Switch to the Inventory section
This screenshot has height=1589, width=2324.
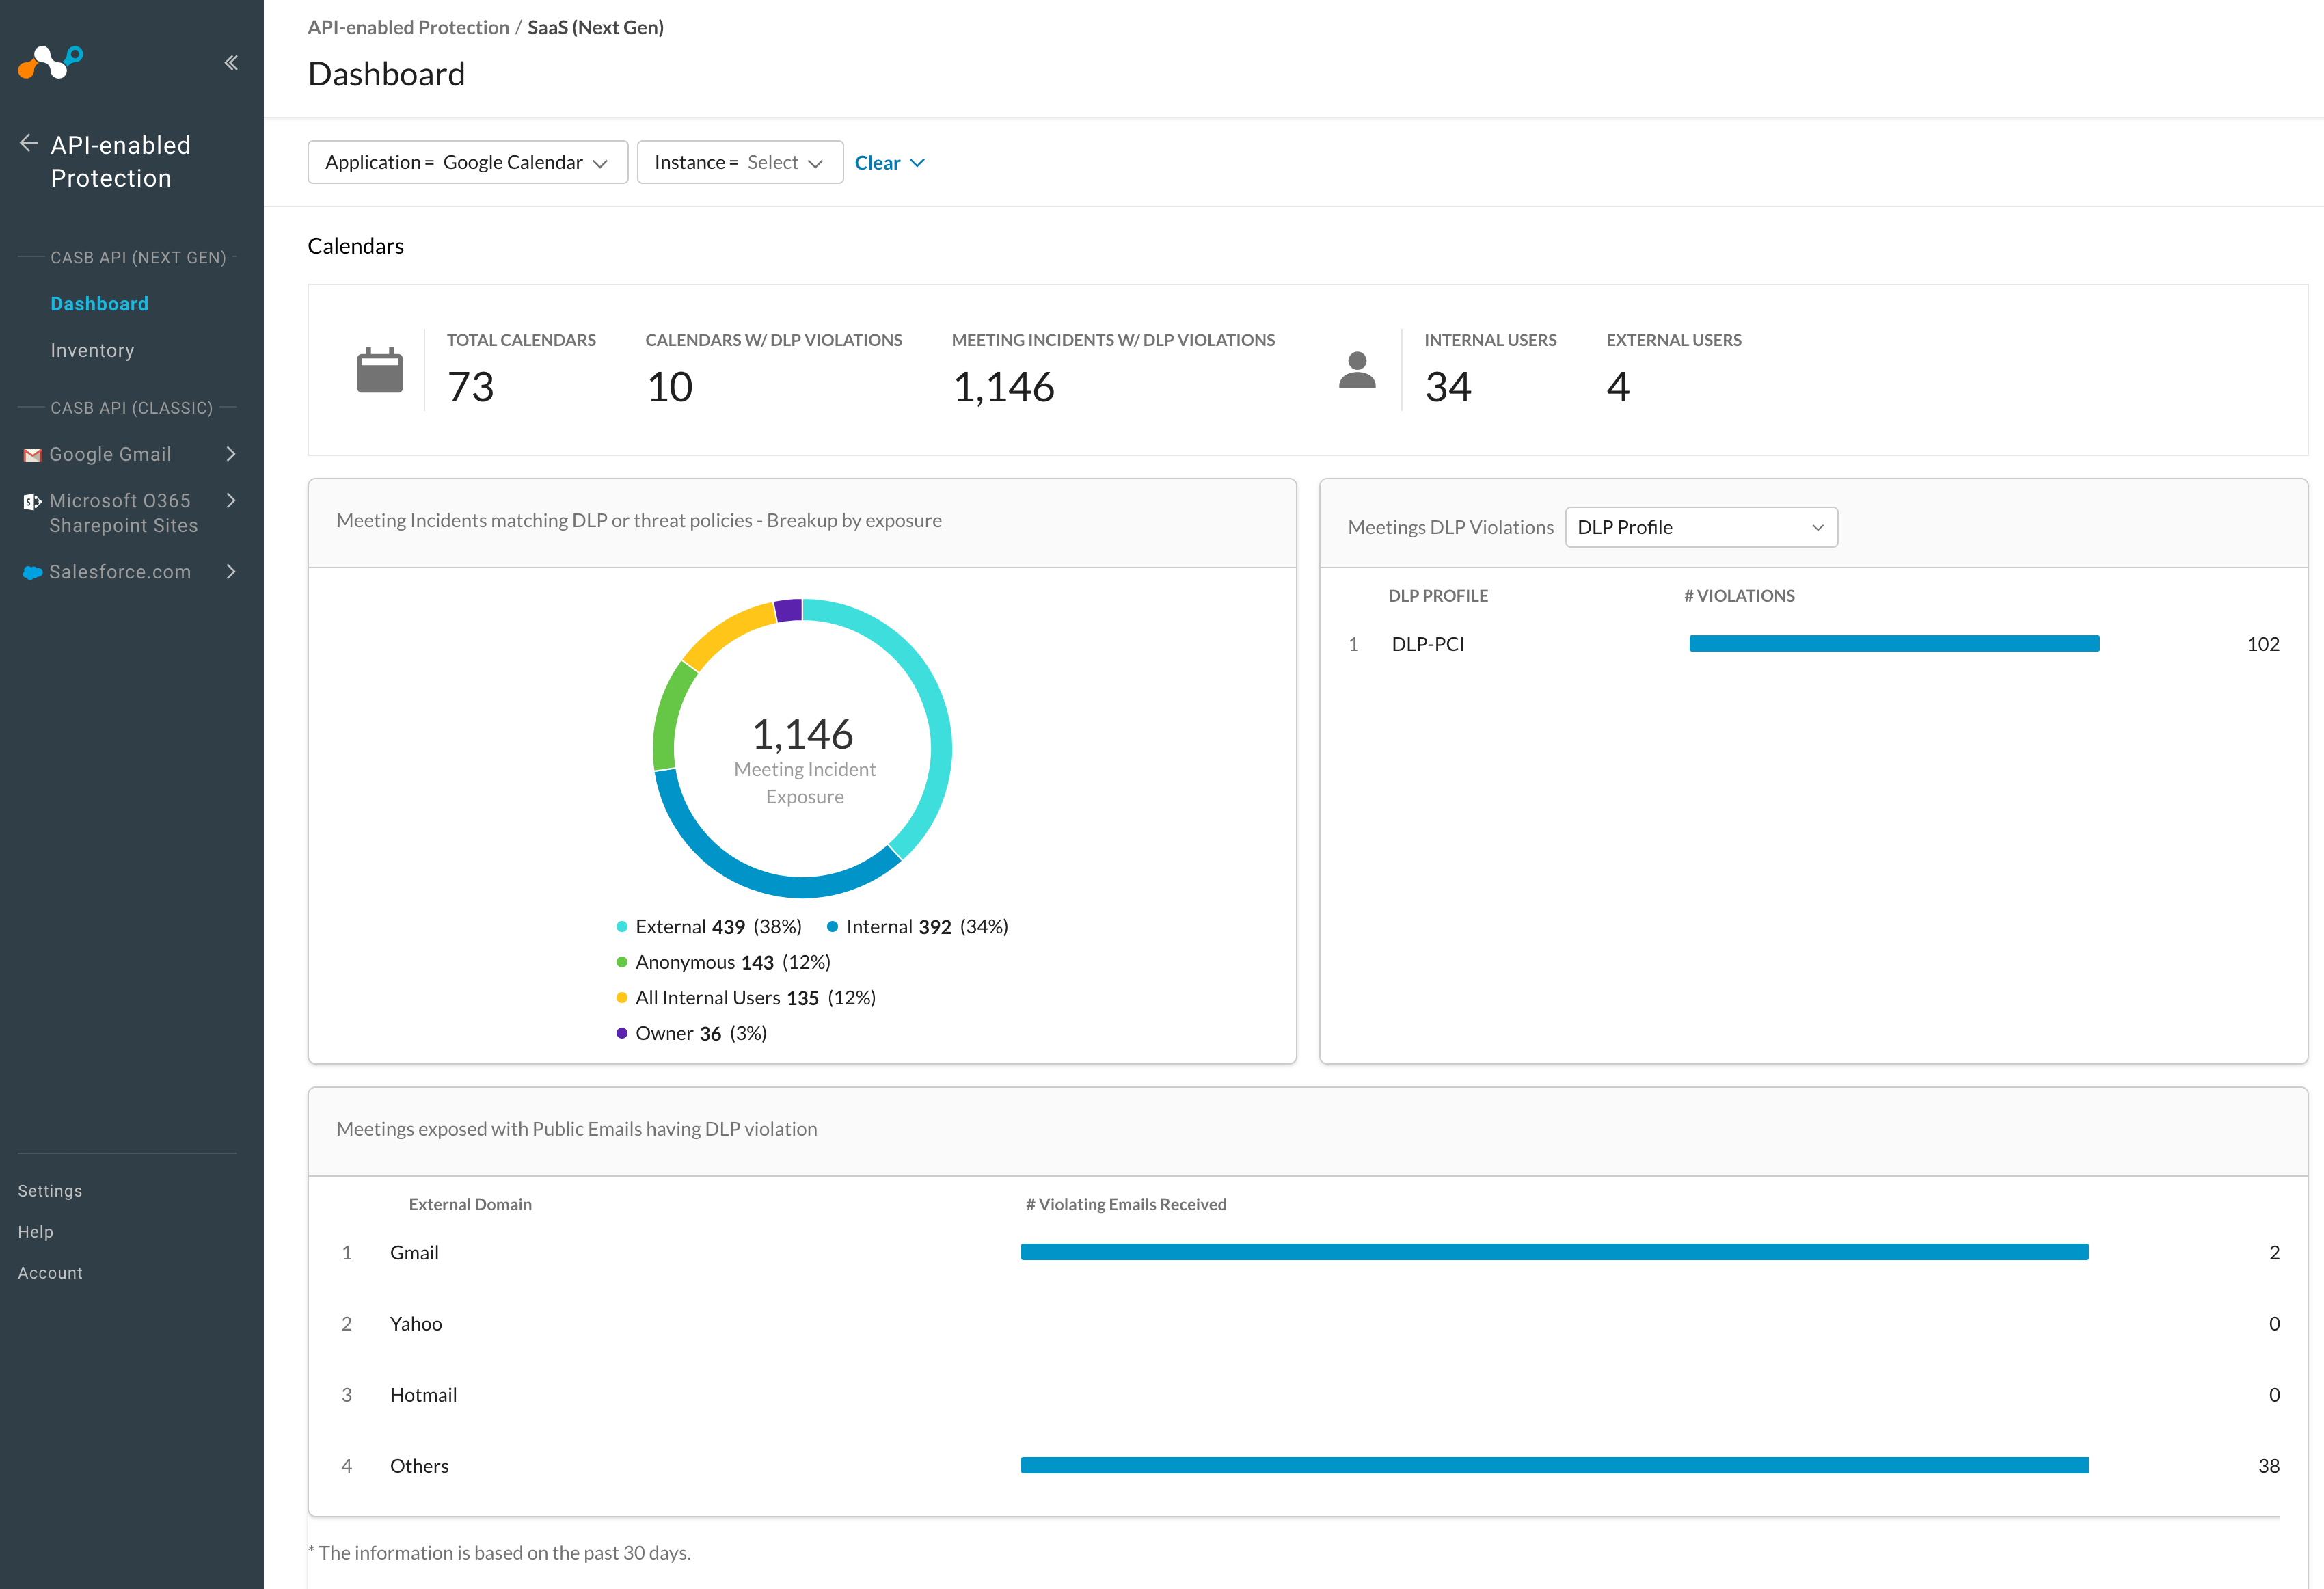pos(92,350)
